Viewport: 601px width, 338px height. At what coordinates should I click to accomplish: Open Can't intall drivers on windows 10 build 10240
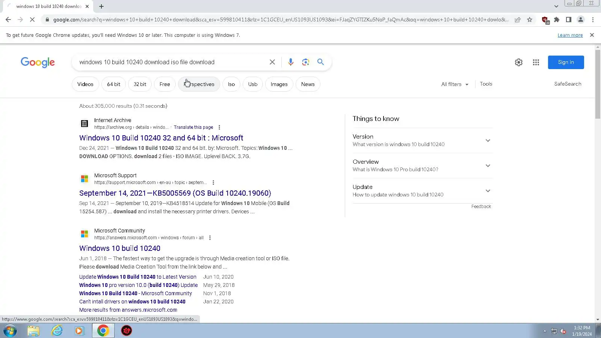pyautogui.click(x=132, y=302)
